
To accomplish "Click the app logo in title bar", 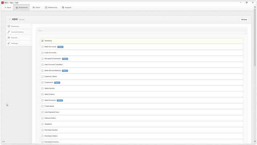I will [x=3, y=3].
